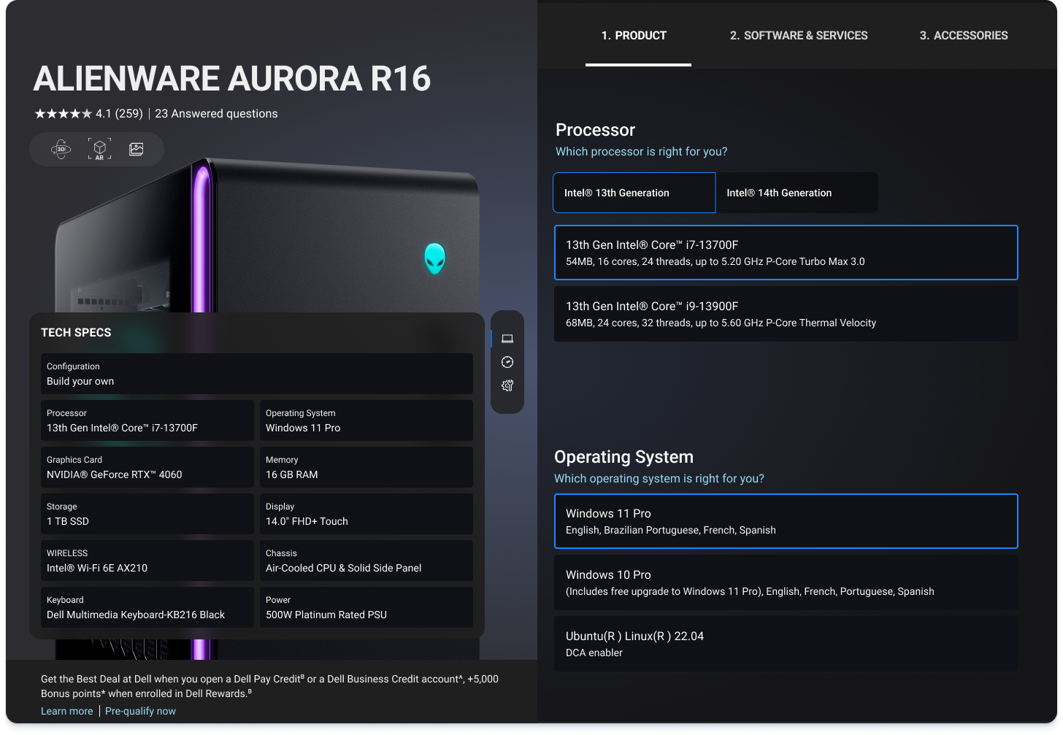Viewport: 1063px width, 735px height.
Task: Click the Processor section heading
Action: point(595,130)
